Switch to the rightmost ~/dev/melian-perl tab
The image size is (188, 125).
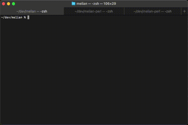coord(152,11)
